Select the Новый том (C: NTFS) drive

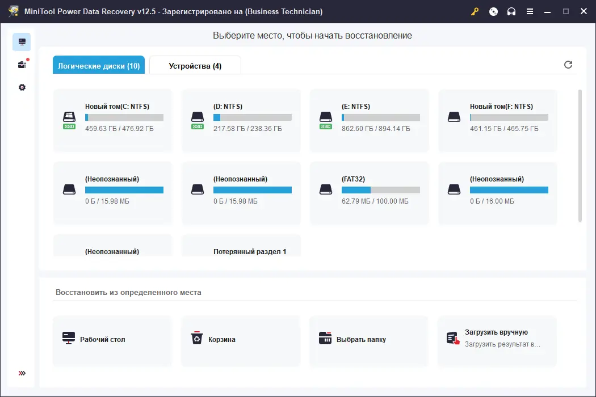(112, 120)
